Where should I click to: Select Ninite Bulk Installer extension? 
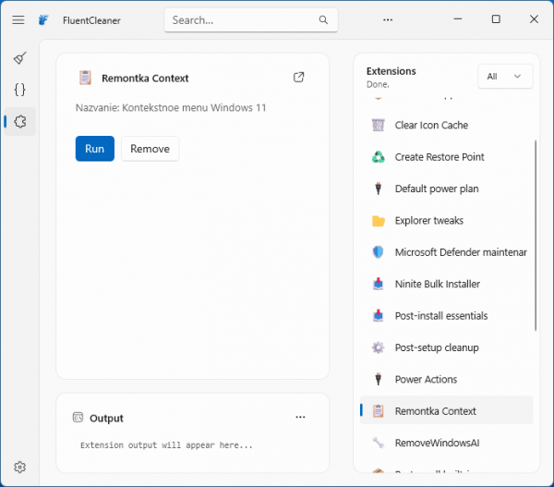447,284
